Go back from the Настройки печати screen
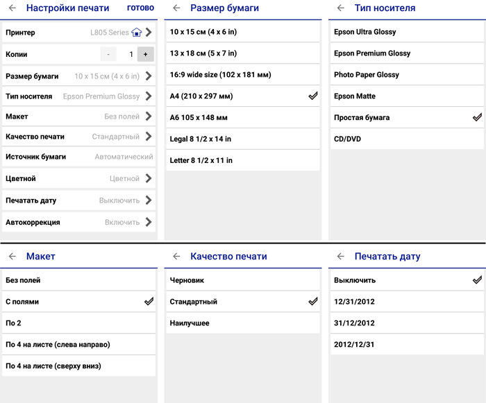The width and height of the screenshot is (486, 403). point(12,8)
